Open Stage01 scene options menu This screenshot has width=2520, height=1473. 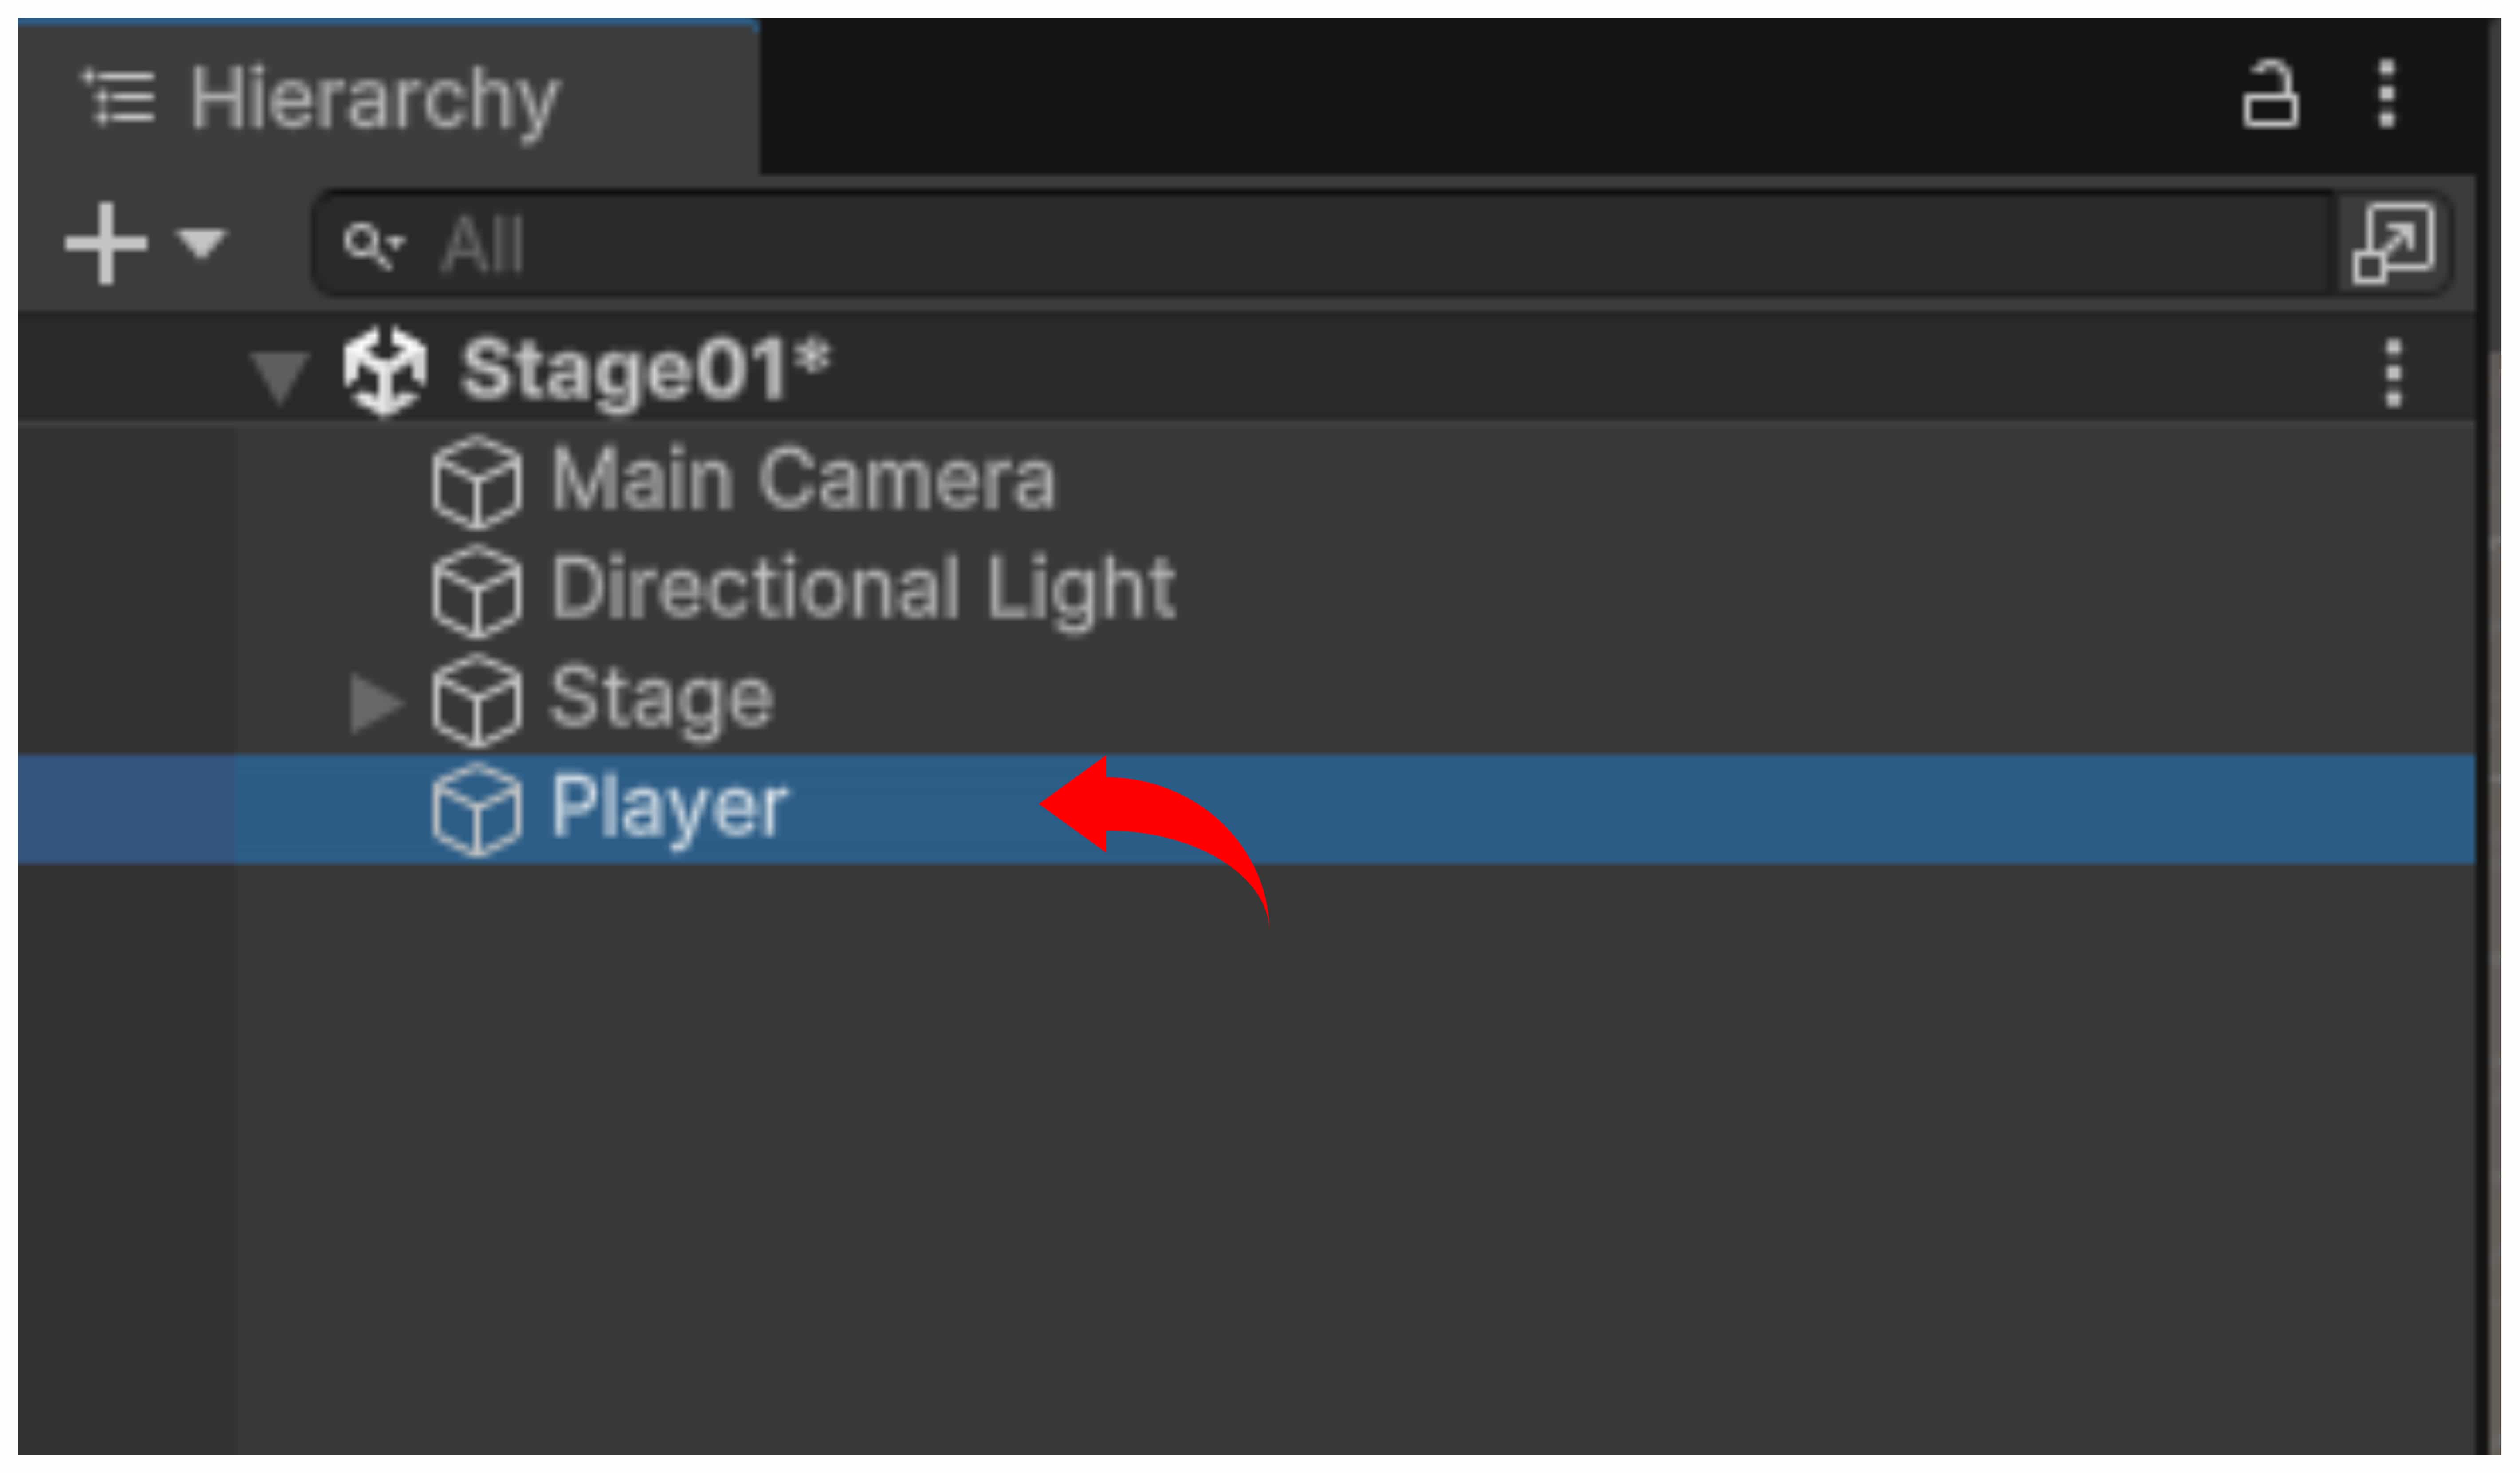[x=2393, y=374]
